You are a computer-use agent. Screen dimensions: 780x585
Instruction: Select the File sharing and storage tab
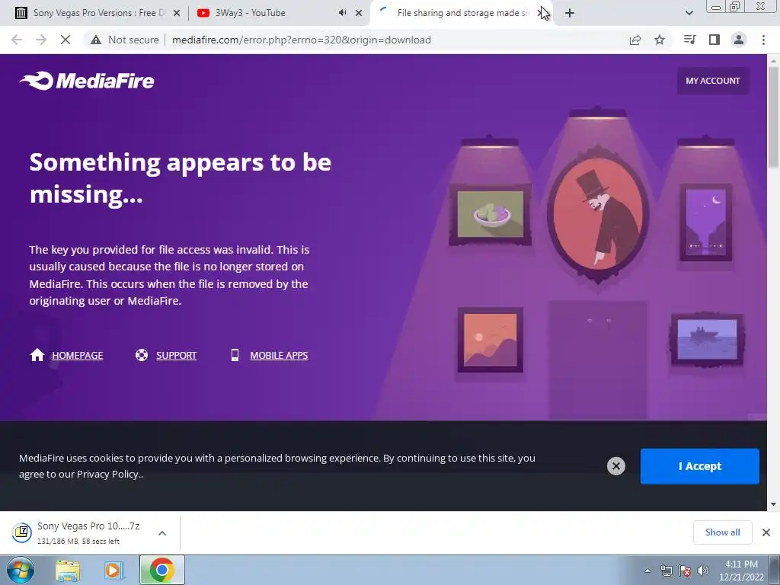pos(460,13)
